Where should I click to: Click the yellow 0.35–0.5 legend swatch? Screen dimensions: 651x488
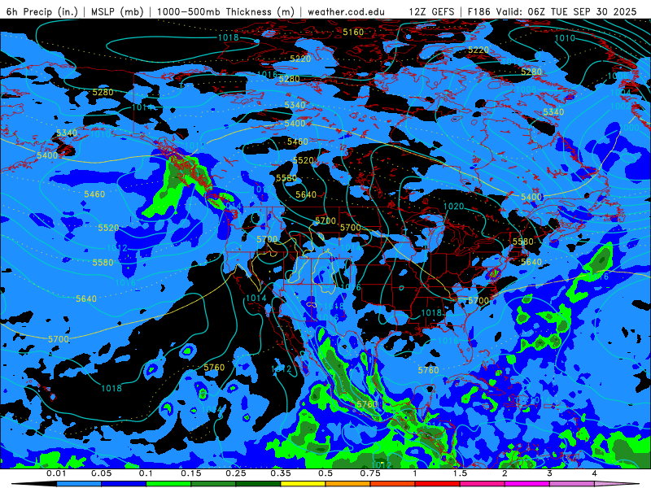pos(303,484)
